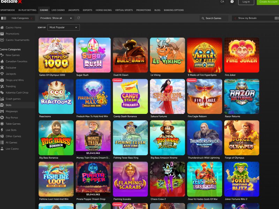Go to the Esports tab
The width and height of the screenshot is (279, 209).
88,10
